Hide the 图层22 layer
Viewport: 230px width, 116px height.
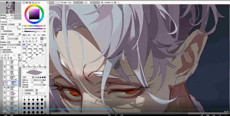pyautogui.click(x=4, y=77)
